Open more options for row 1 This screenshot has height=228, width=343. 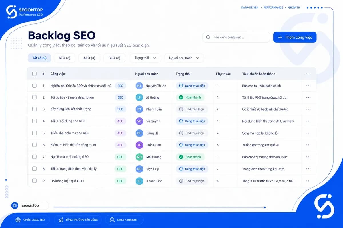tap(308, 85)
